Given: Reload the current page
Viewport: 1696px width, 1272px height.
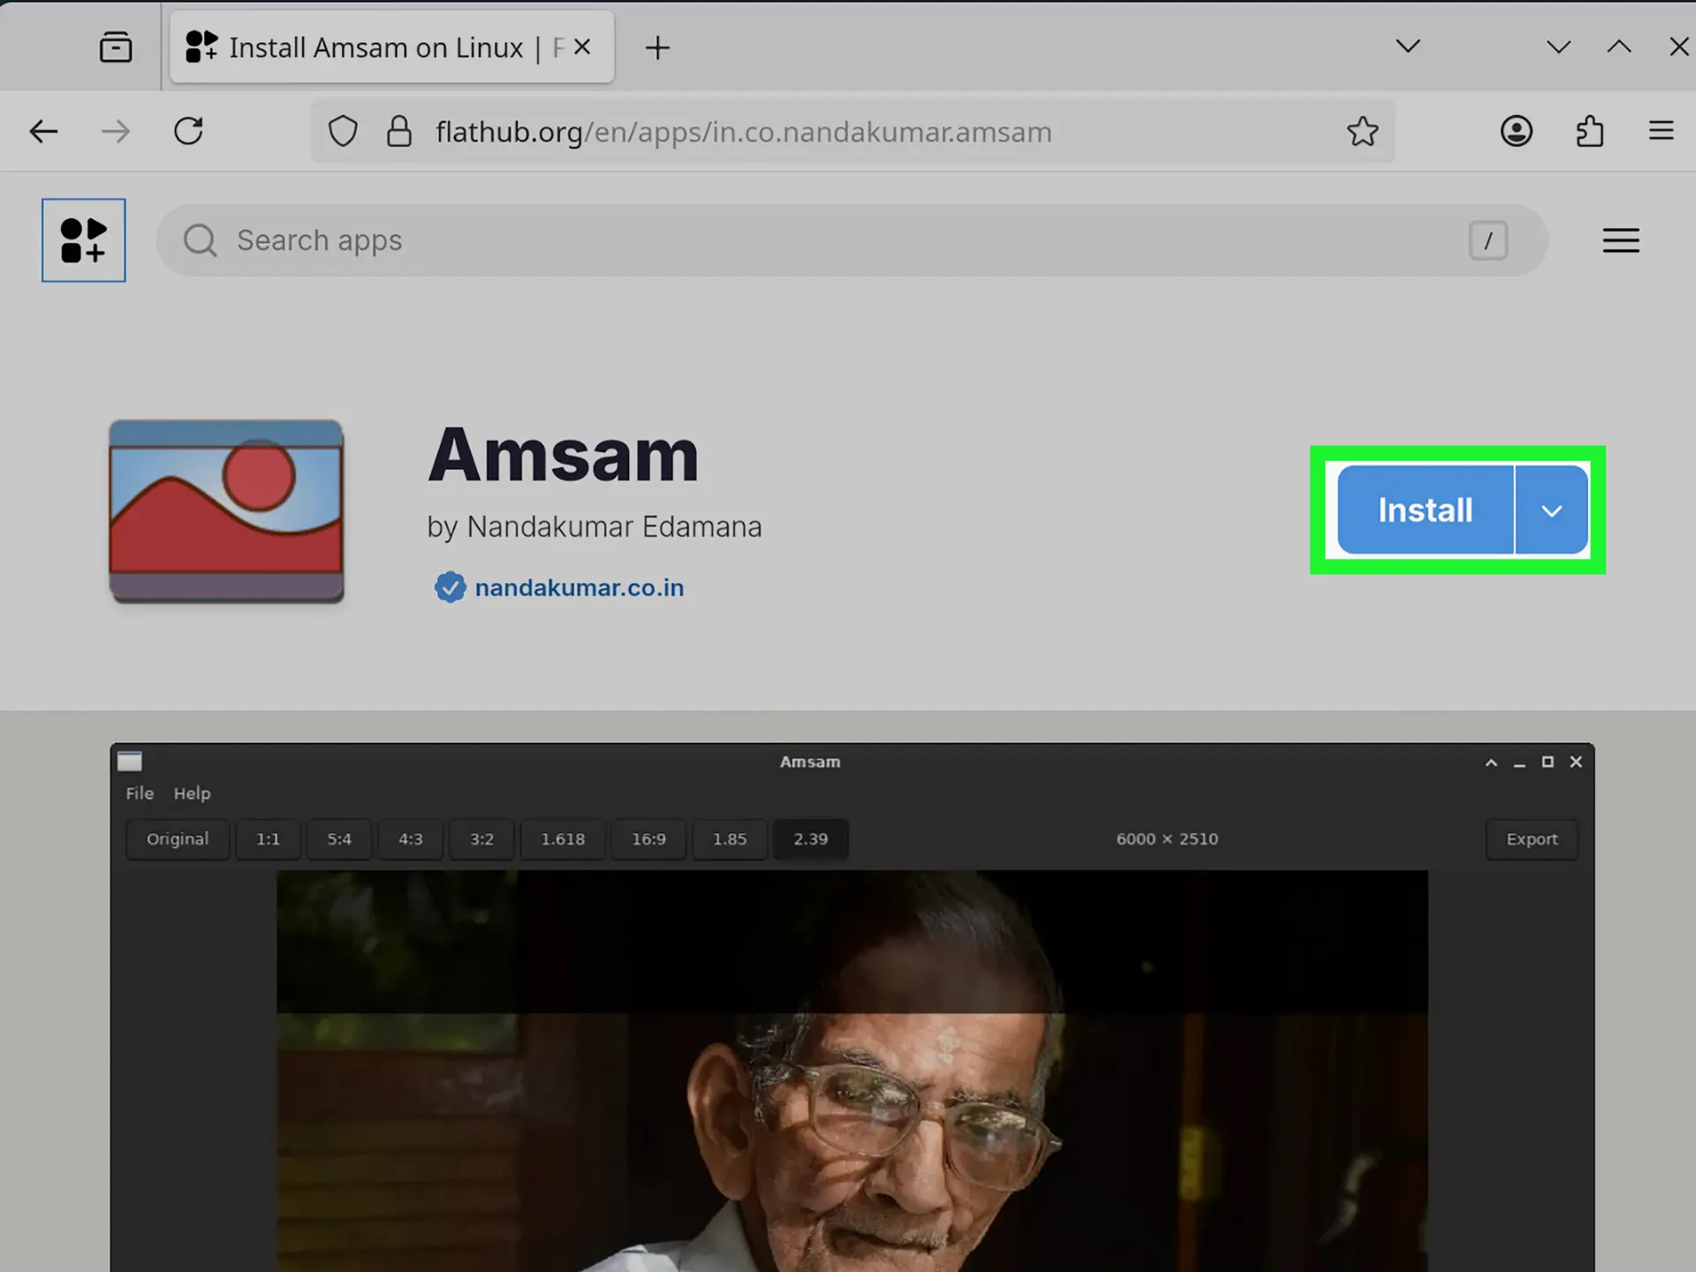Looking at the screenshot, I should (x=188, y=132).
